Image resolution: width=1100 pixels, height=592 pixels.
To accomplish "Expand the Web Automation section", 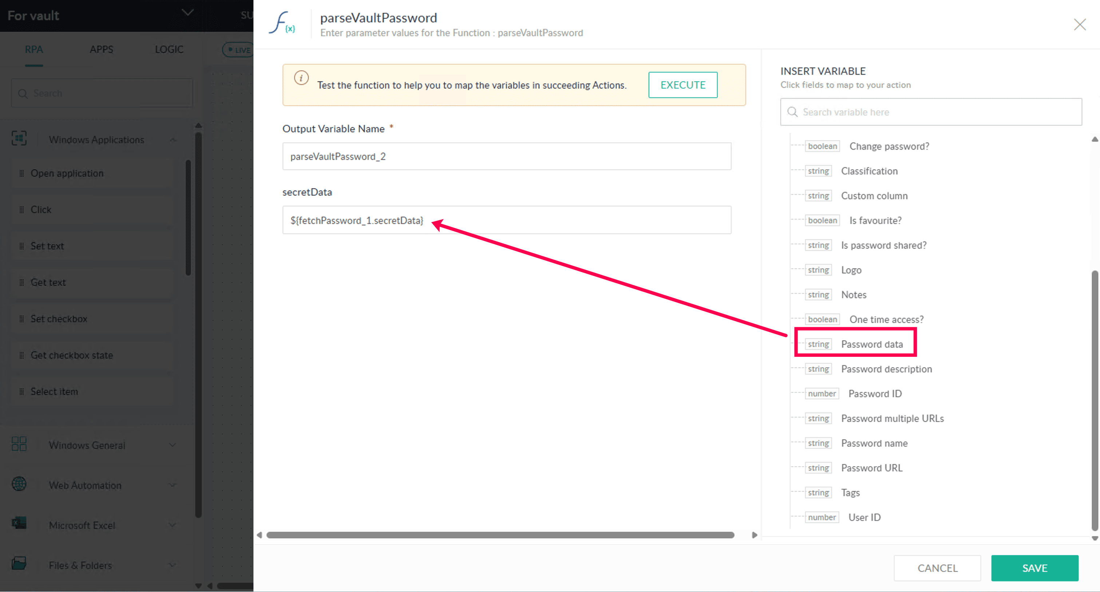I will point(173,485).
